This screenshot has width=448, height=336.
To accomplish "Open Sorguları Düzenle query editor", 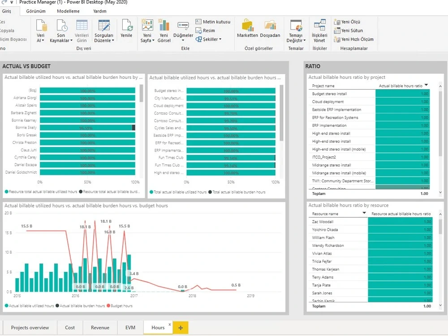I will pos(104,30).
